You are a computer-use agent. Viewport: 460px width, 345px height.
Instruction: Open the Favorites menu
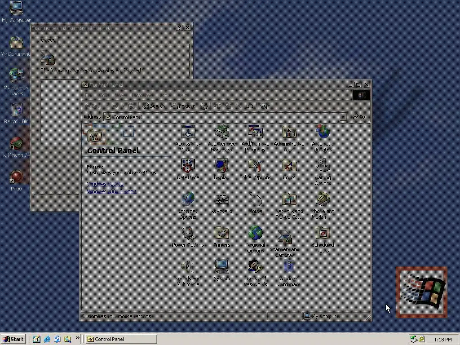pyautogui.click(x=142, y=95)
